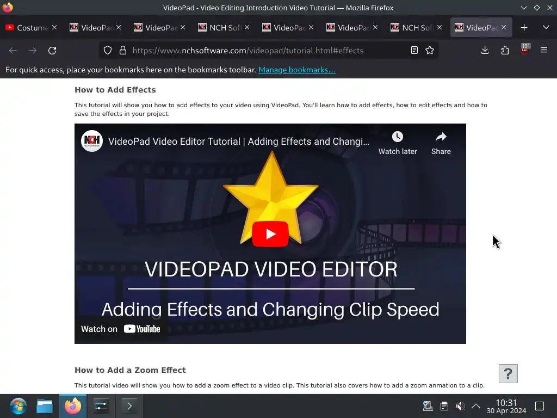This screenshot has width=557, height=418.
Task: Open the terminal launcher on taskbar
Action: click(x=129, y=406)
